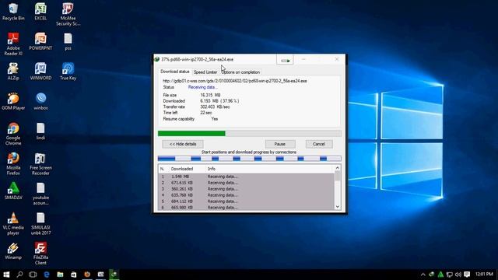The height and width of the screenshot is (280, 498).
Task: Open Adobe Reader XI shortcut
Action: (13, 44)
